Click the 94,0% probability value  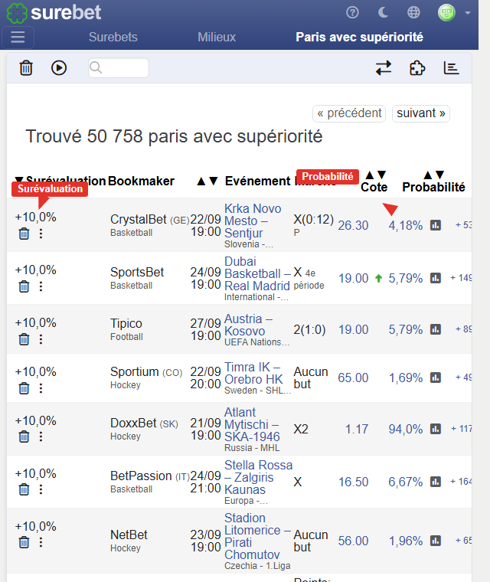click(x=406, y=429)
